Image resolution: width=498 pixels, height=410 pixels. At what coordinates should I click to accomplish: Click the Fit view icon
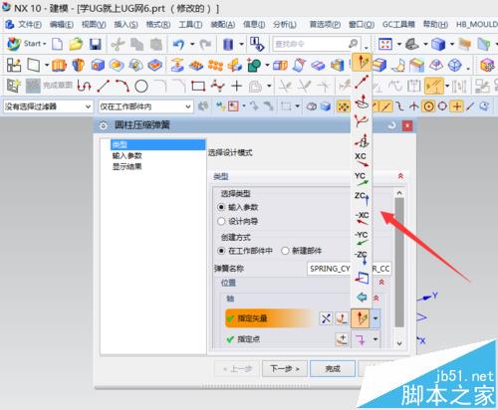click(x=385, y=44)
